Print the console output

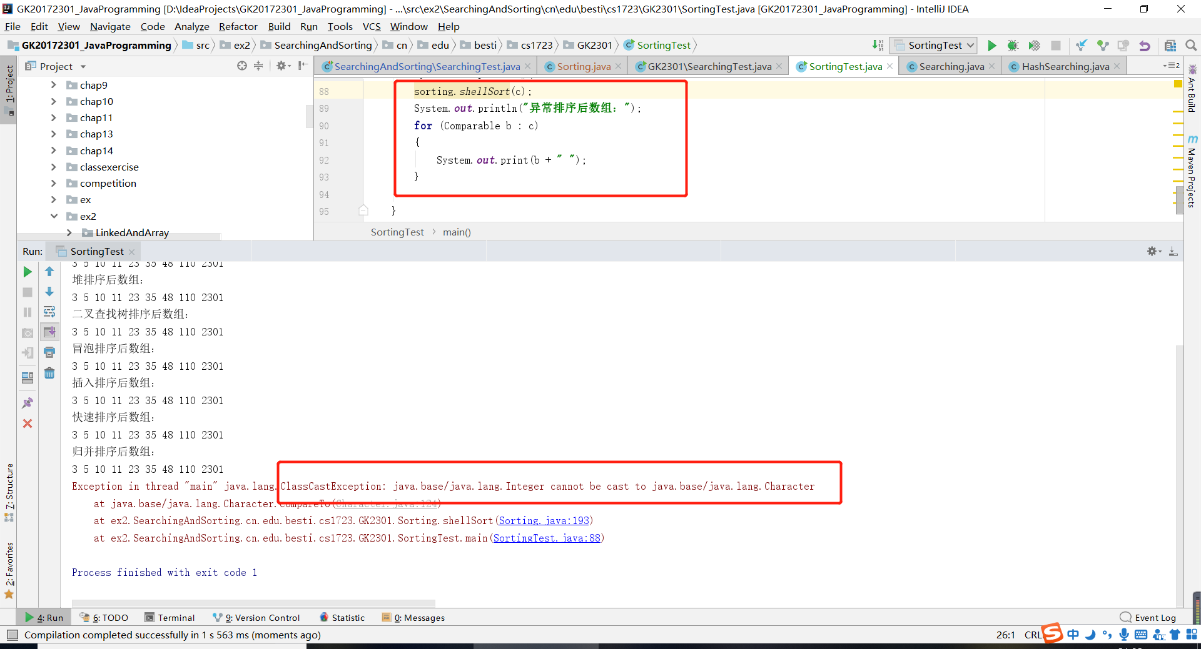49,352
